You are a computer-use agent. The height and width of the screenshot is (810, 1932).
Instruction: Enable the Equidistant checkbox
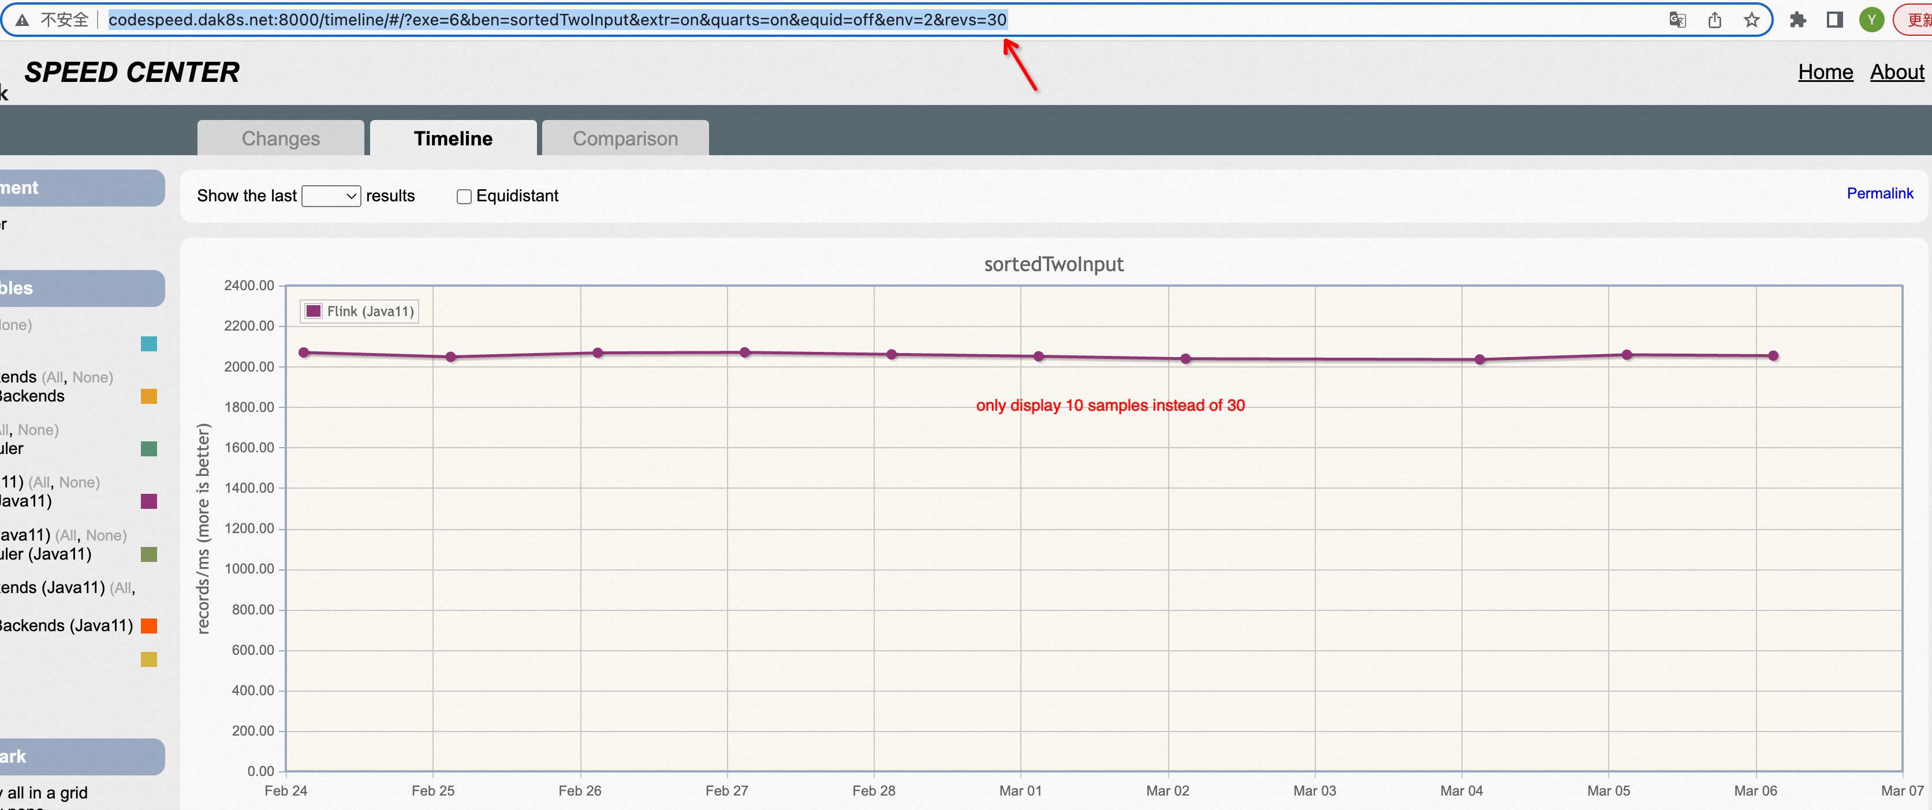(x=464, y=196)
